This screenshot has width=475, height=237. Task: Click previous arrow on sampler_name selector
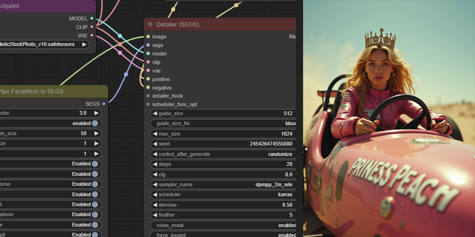click(155, 184)
